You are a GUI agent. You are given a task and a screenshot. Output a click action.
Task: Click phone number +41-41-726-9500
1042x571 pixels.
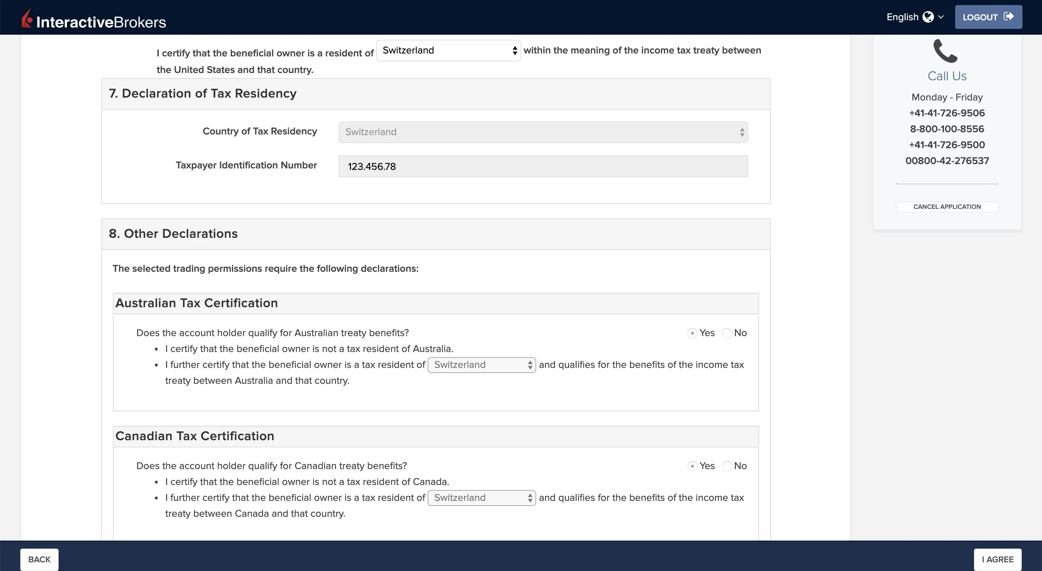click(947, 145)
